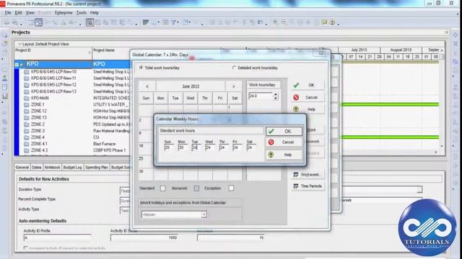462x259 pixels.
Task: Tick the checkbox below Activity ID Prefix
Action: [25, 248]
